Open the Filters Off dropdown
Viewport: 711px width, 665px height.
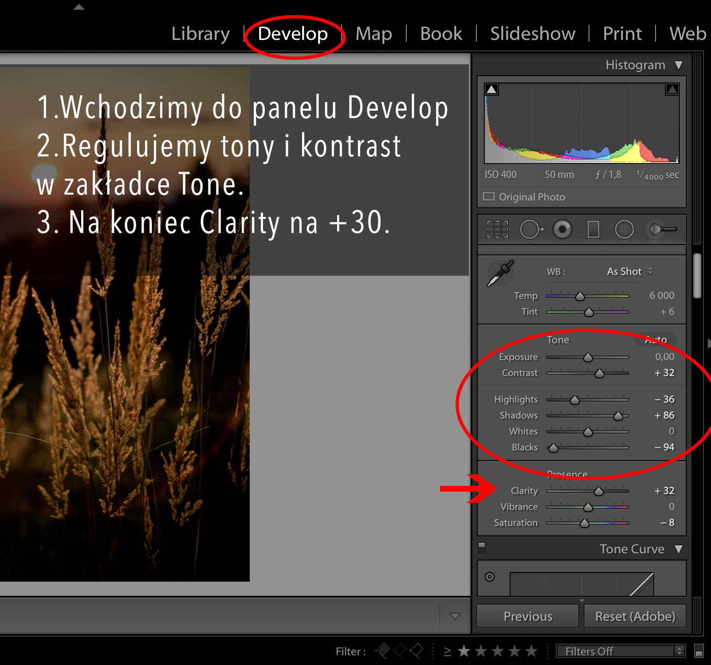click(x=620, y=651)
